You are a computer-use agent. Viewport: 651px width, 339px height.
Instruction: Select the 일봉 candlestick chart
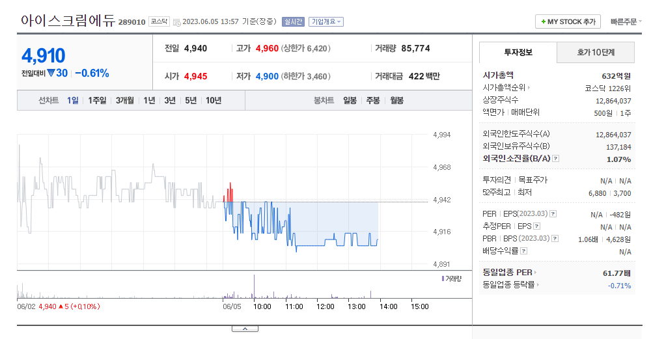click(x=350, y=100)
